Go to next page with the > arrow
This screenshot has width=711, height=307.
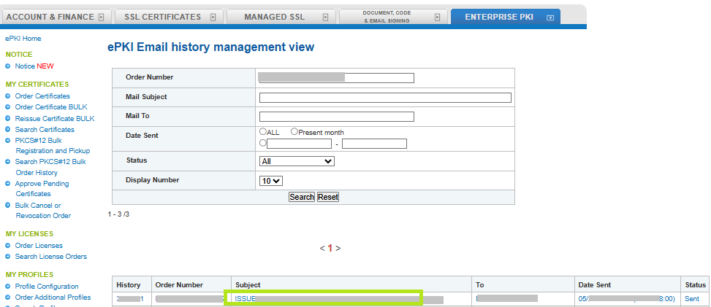point(338,248)
